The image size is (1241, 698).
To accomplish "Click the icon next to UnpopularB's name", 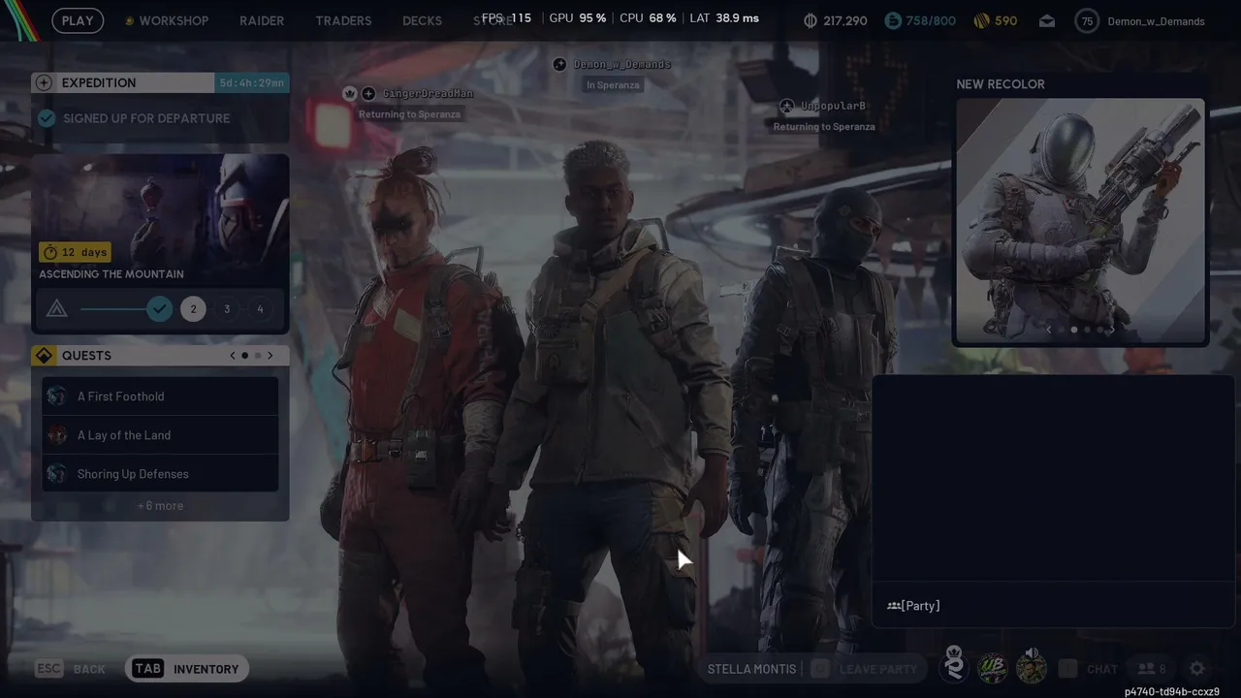I will point(787,106).
